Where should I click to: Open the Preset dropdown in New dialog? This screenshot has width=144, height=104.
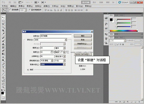tap(51, 40)
